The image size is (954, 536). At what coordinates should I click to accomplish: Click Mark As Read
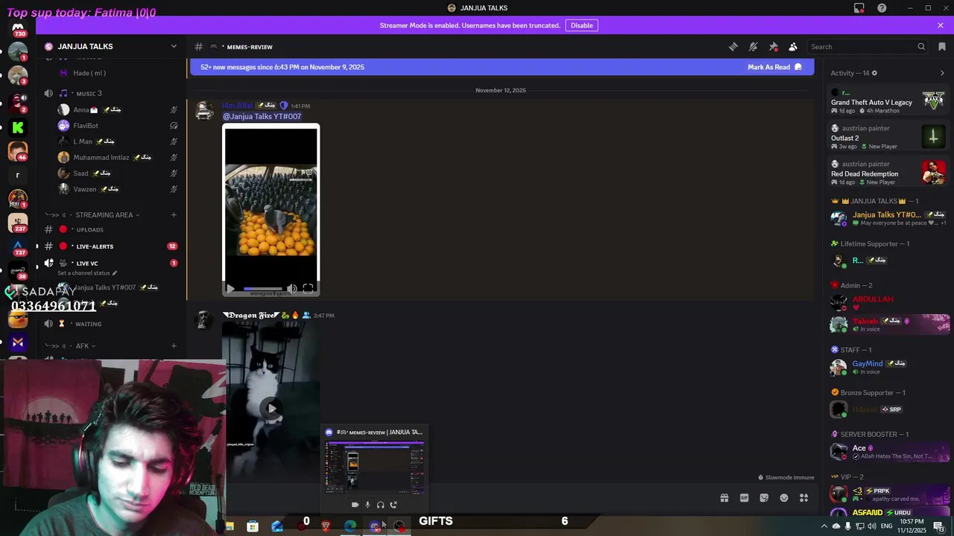(775, 67)
